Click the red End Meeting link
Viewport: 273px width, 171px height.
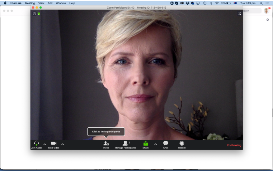point(234,145)
